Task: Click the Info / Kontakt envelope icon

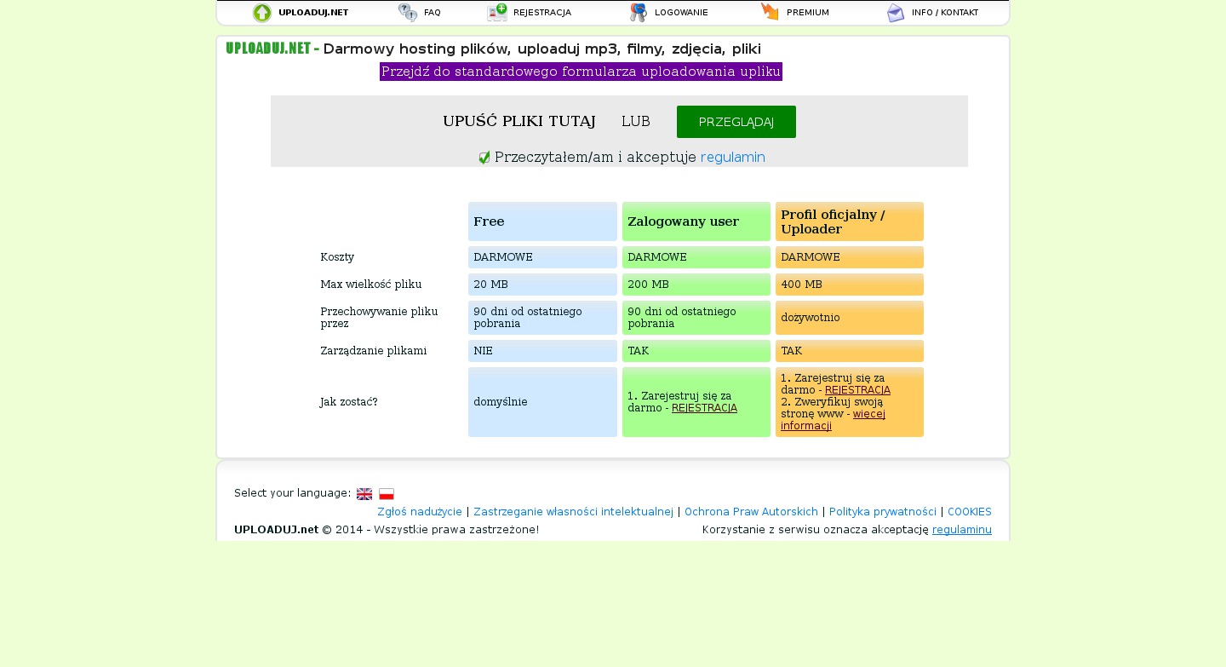Action: coord(896,13)
